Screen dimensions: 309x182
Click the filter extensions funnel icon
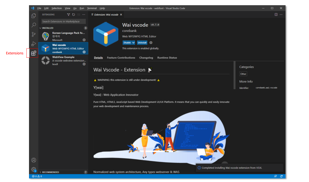68,15
